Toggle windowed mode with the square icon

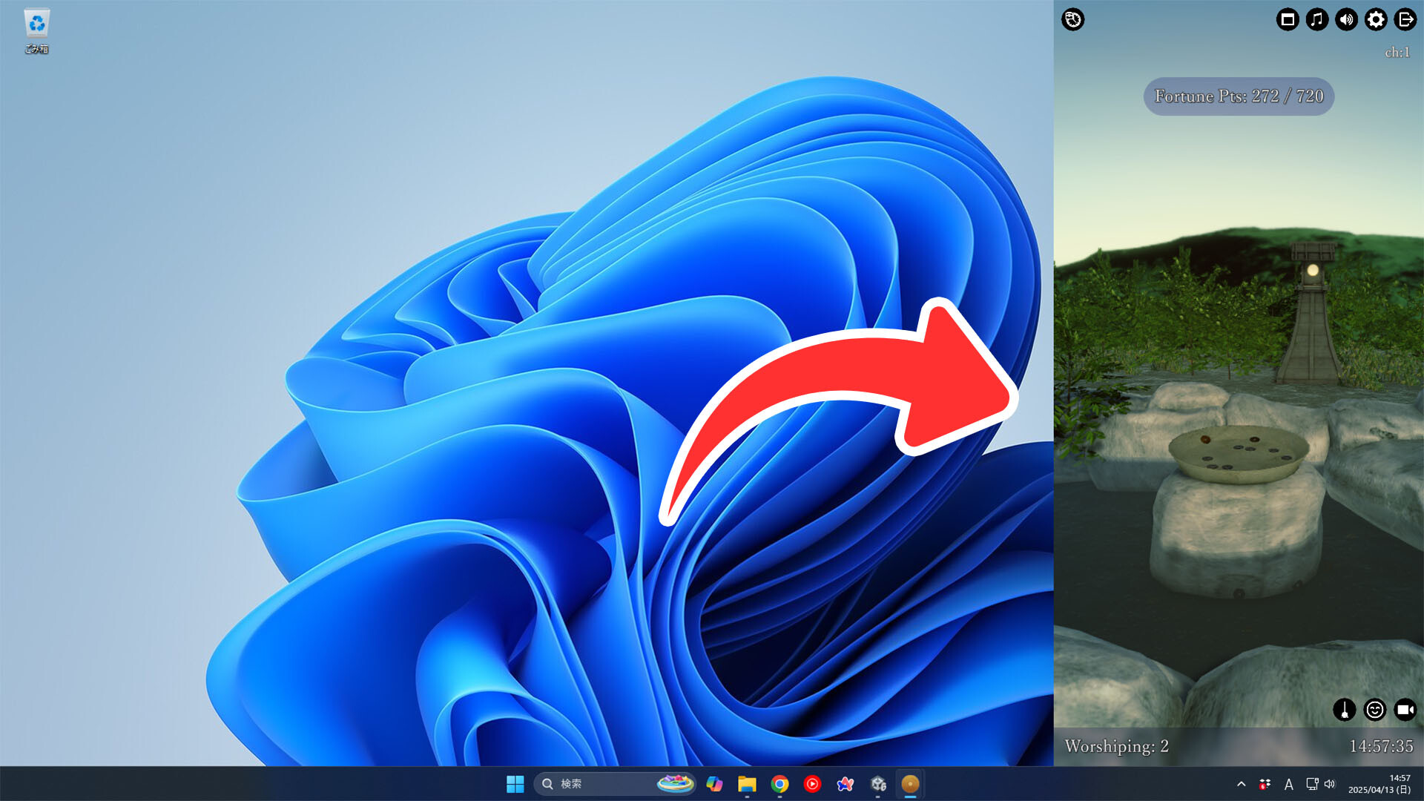1288,20
